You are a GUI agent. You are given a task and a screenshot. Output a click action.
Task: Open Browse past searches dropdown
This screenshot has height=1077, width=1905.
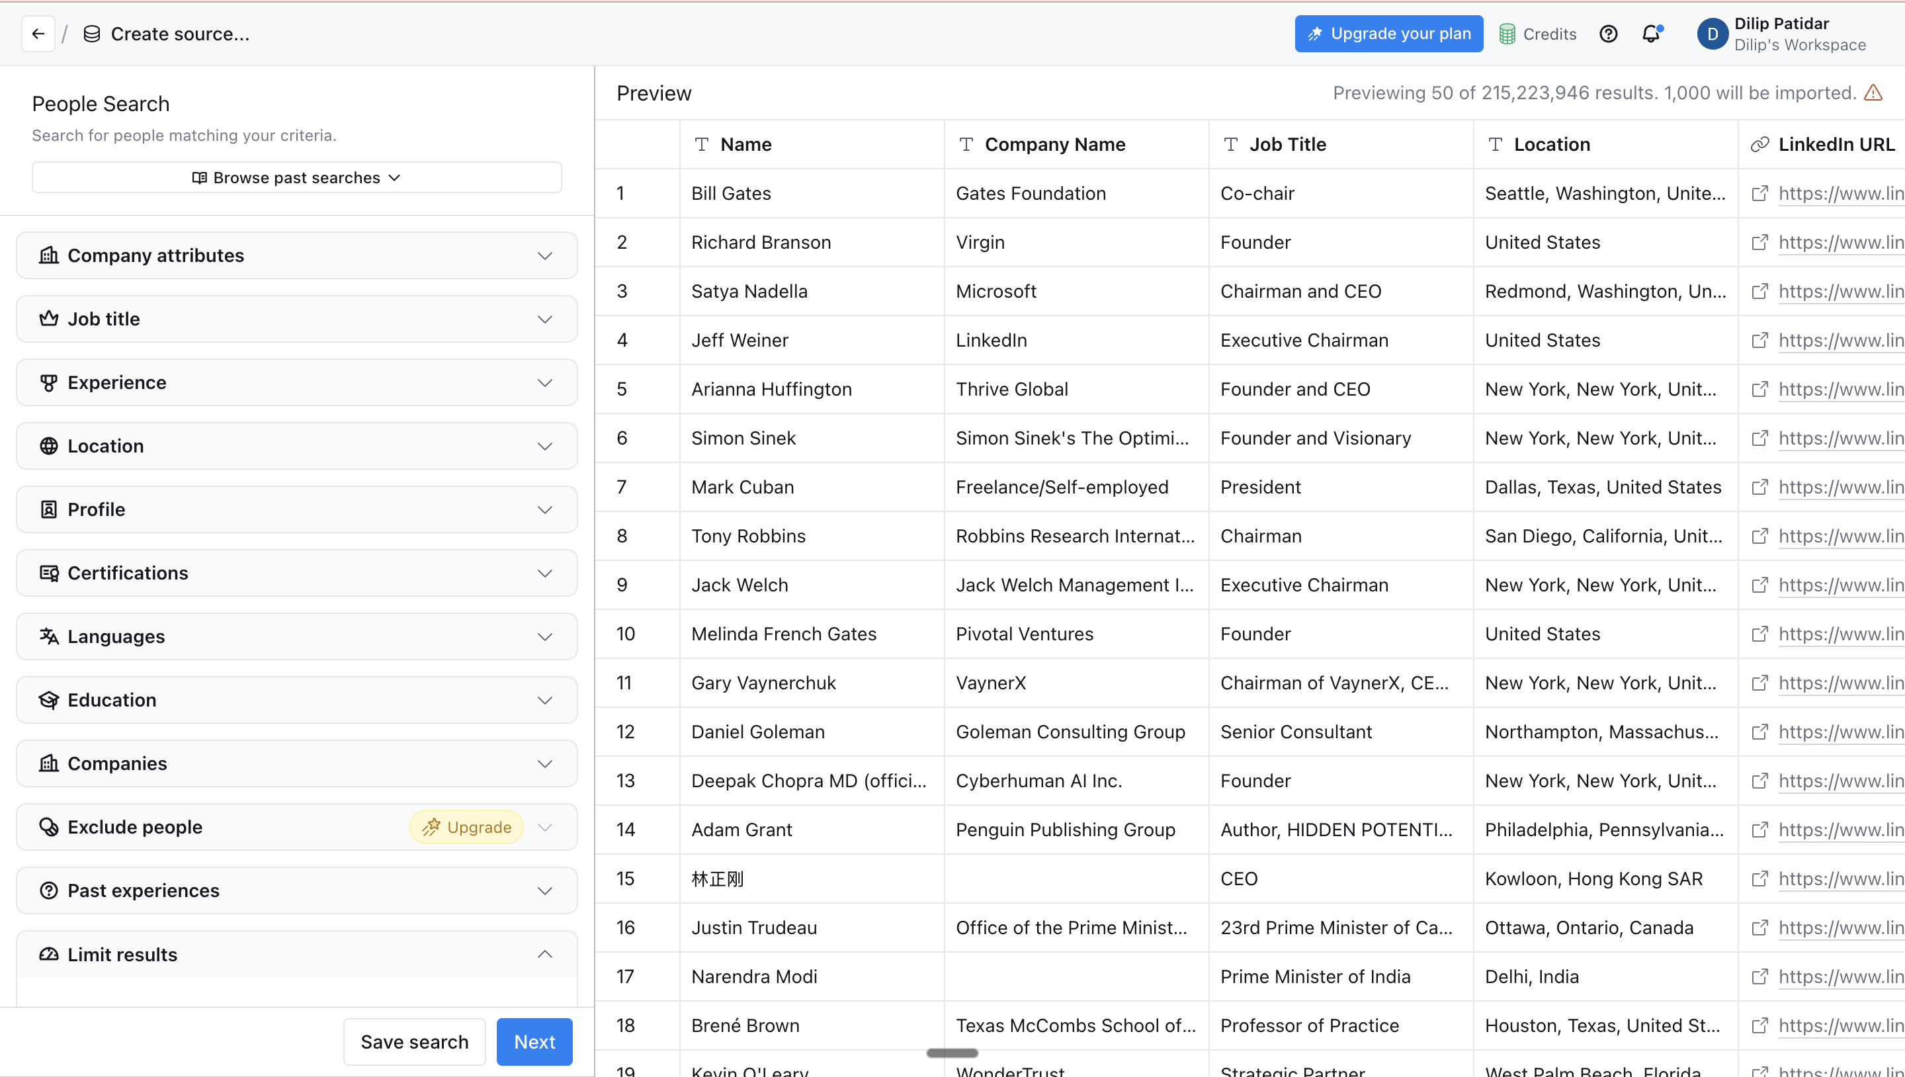(296, 177)
